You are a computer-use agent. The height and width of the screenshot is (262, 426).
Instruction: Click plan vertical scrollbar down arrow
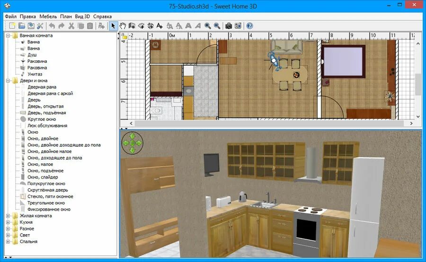point(418,117)
